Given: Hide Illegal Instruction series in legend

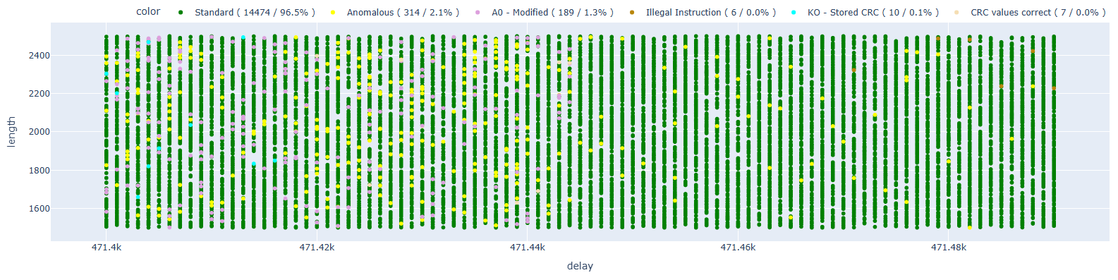Looking at the screenshot, I should coord(711,13).
